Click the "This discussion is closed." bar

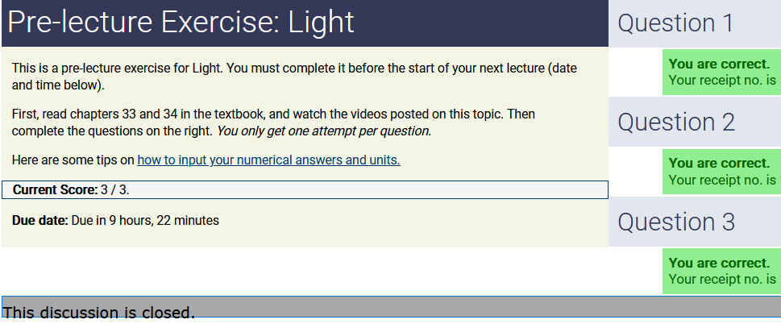[98, 312]
